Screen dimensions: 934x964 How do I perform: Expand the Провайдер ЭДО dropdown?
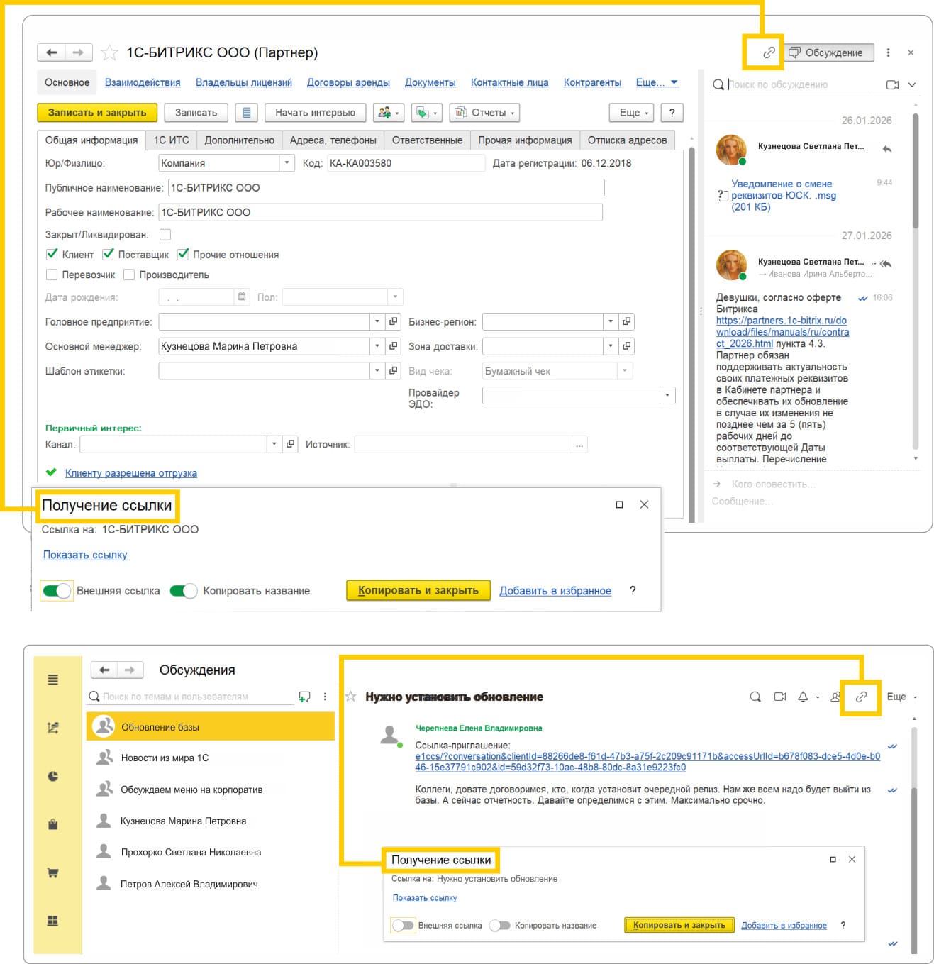point(667,396)
